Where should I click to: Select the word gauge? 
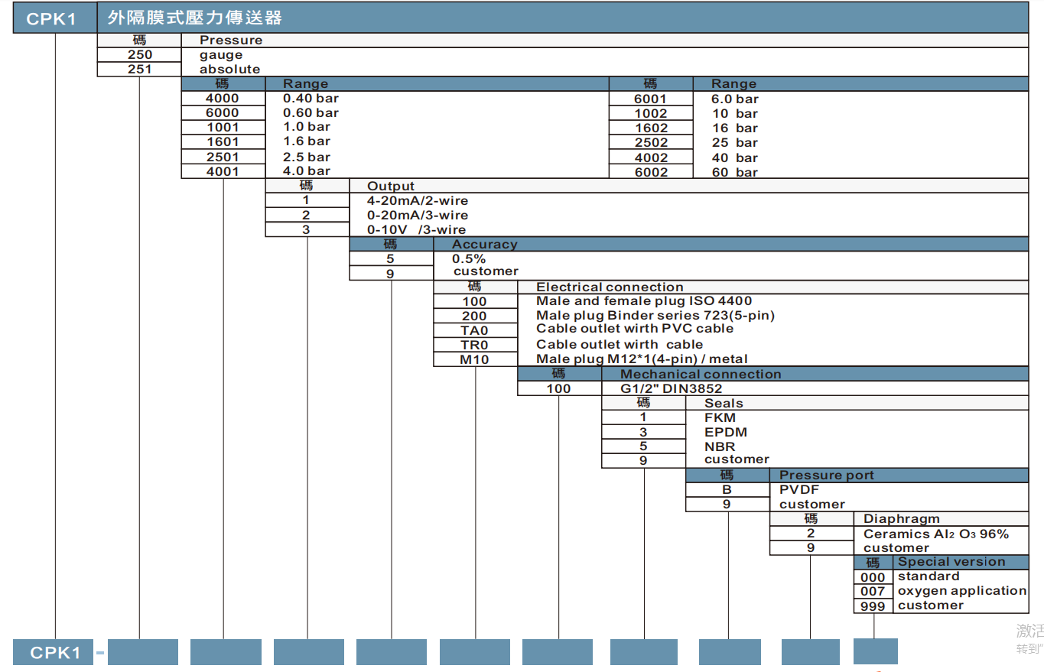point(221,55)
